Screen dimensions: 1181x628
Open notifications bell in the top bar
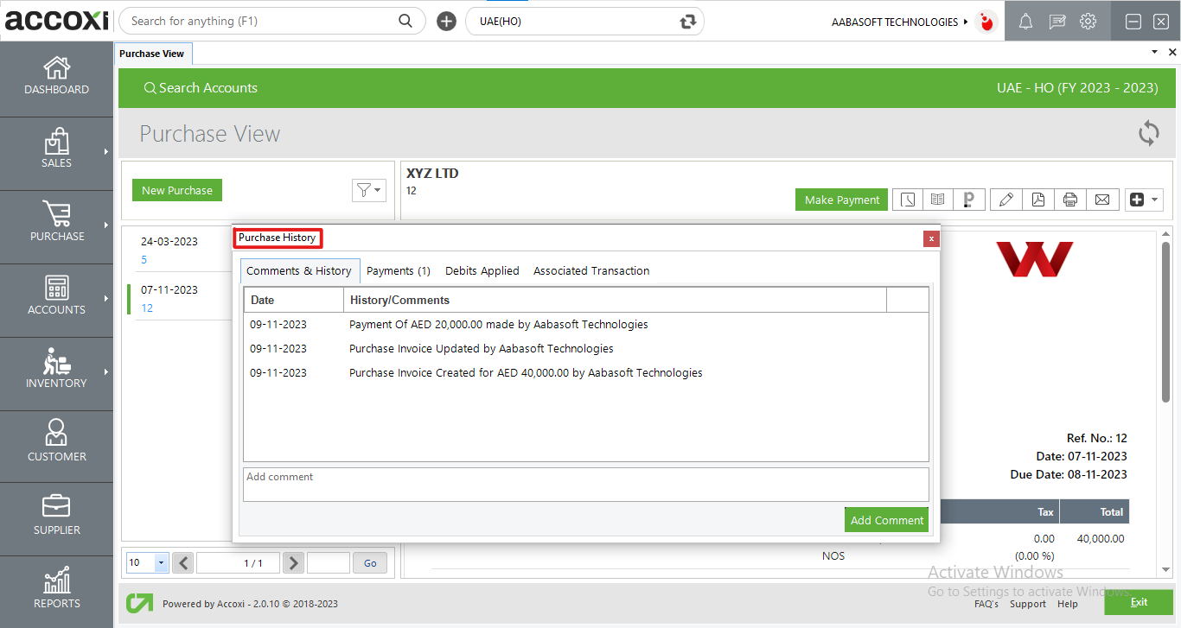pyautogui.click(x=1025, y=21)
